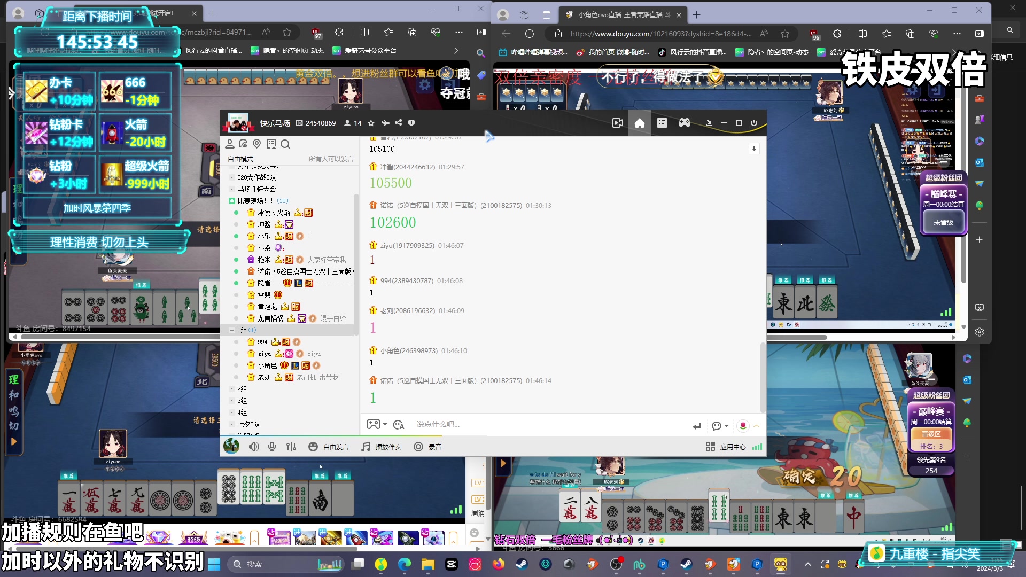Toggle 播放伴奏 accompaniment playback
1026x577 pixels.
[x=381, y=447]
